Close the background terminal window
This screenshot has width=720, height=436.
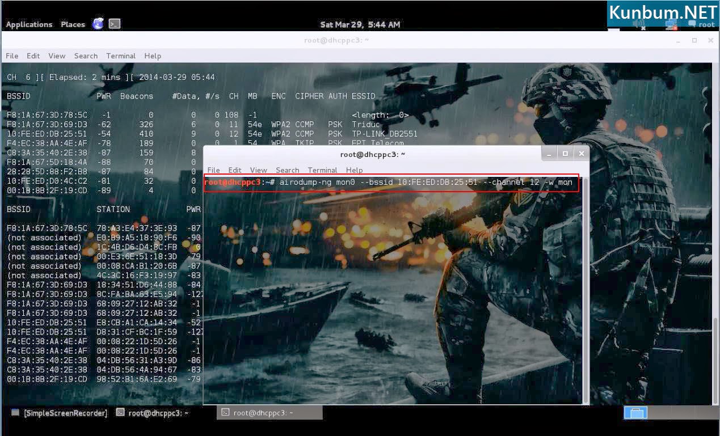(x=710, y=40)
